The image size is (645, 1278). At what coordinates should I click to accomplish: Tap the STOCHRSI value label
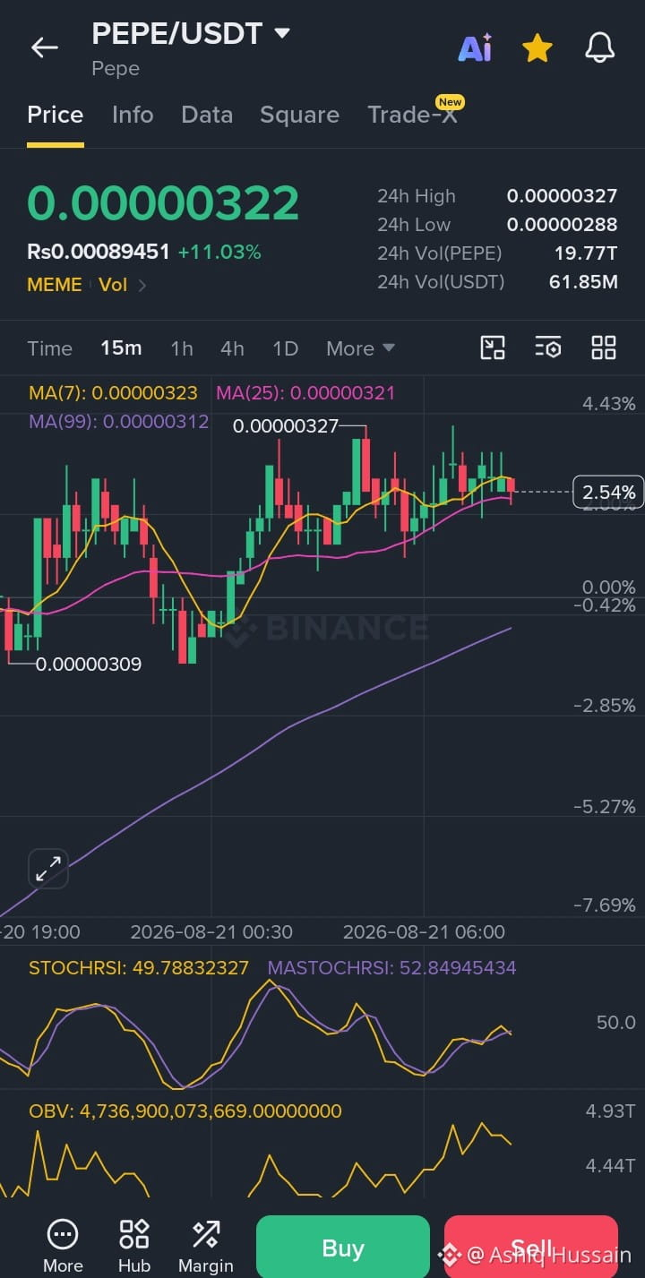pos(139,967)
